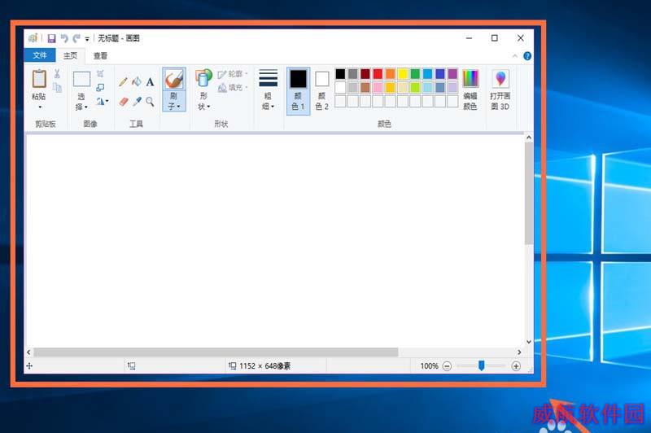Click the Shapes gallery icon
Screen dimensions: 651x433
203,78
